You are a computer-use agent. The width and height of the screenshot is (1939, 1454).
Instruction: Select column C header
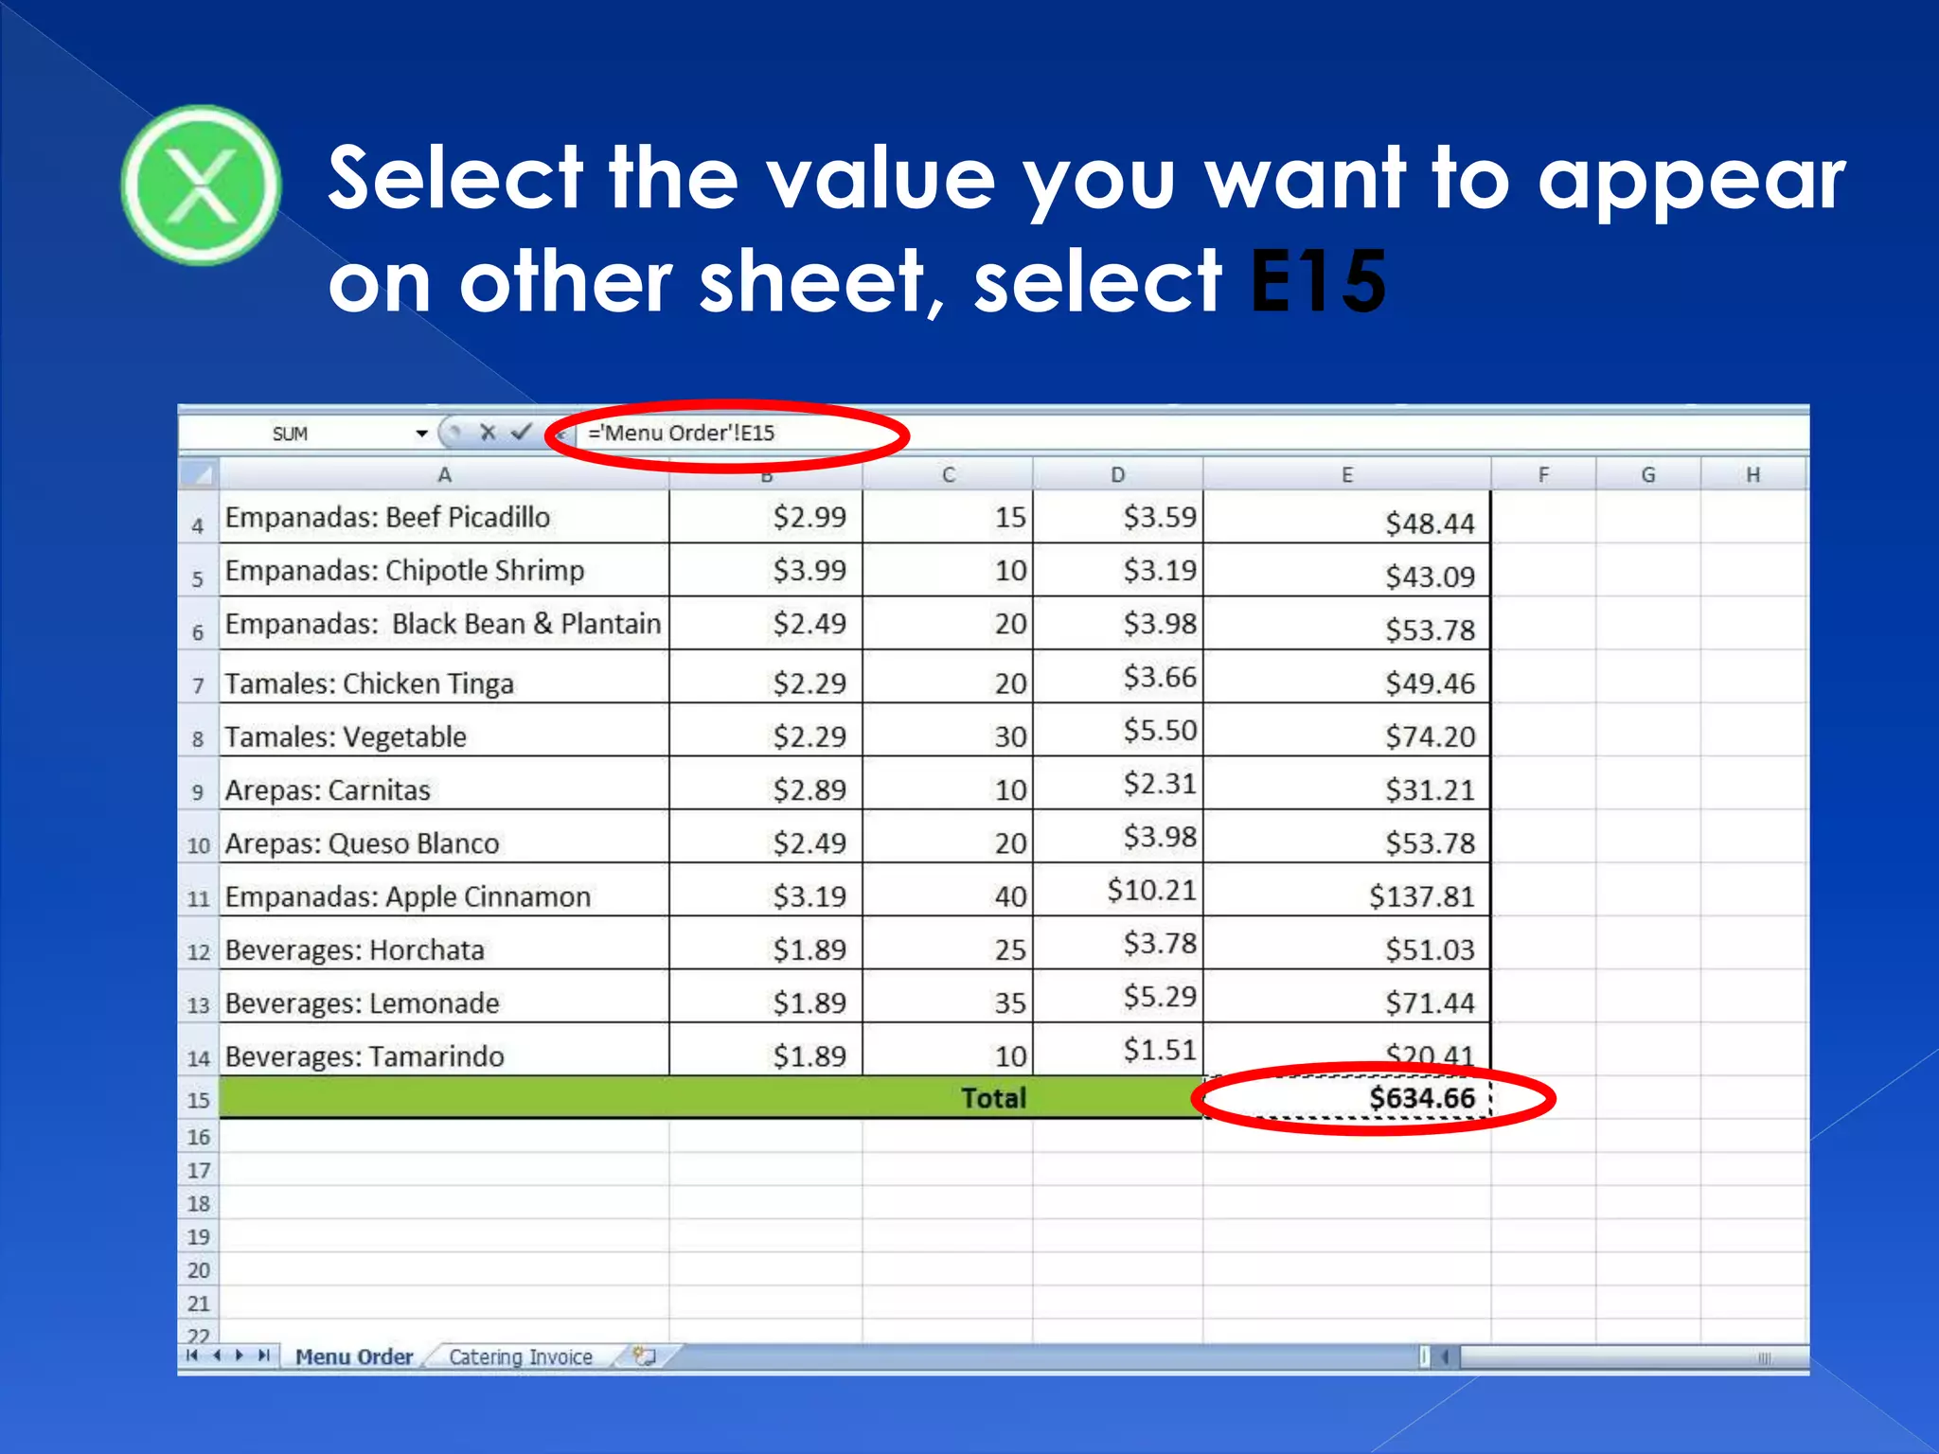tap(948, 474)
